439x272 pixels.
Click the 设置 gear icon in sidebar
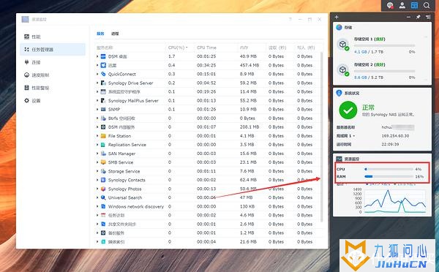[26, 100]
